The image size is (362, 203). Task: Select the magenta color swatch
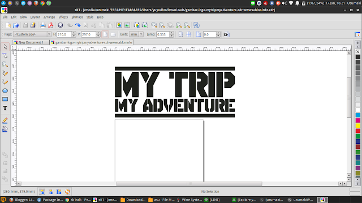pyautogui.click(x=358, y=120)
